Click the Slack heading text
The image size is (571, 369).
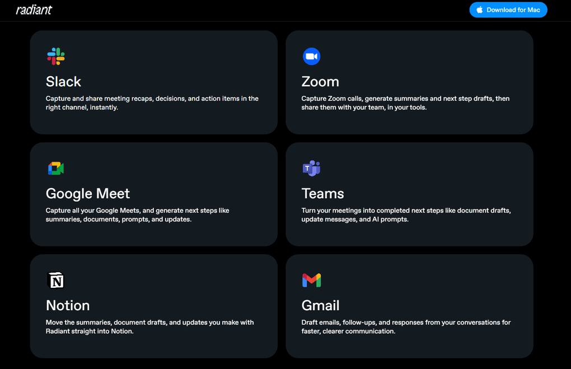click(x=63, y=81)
